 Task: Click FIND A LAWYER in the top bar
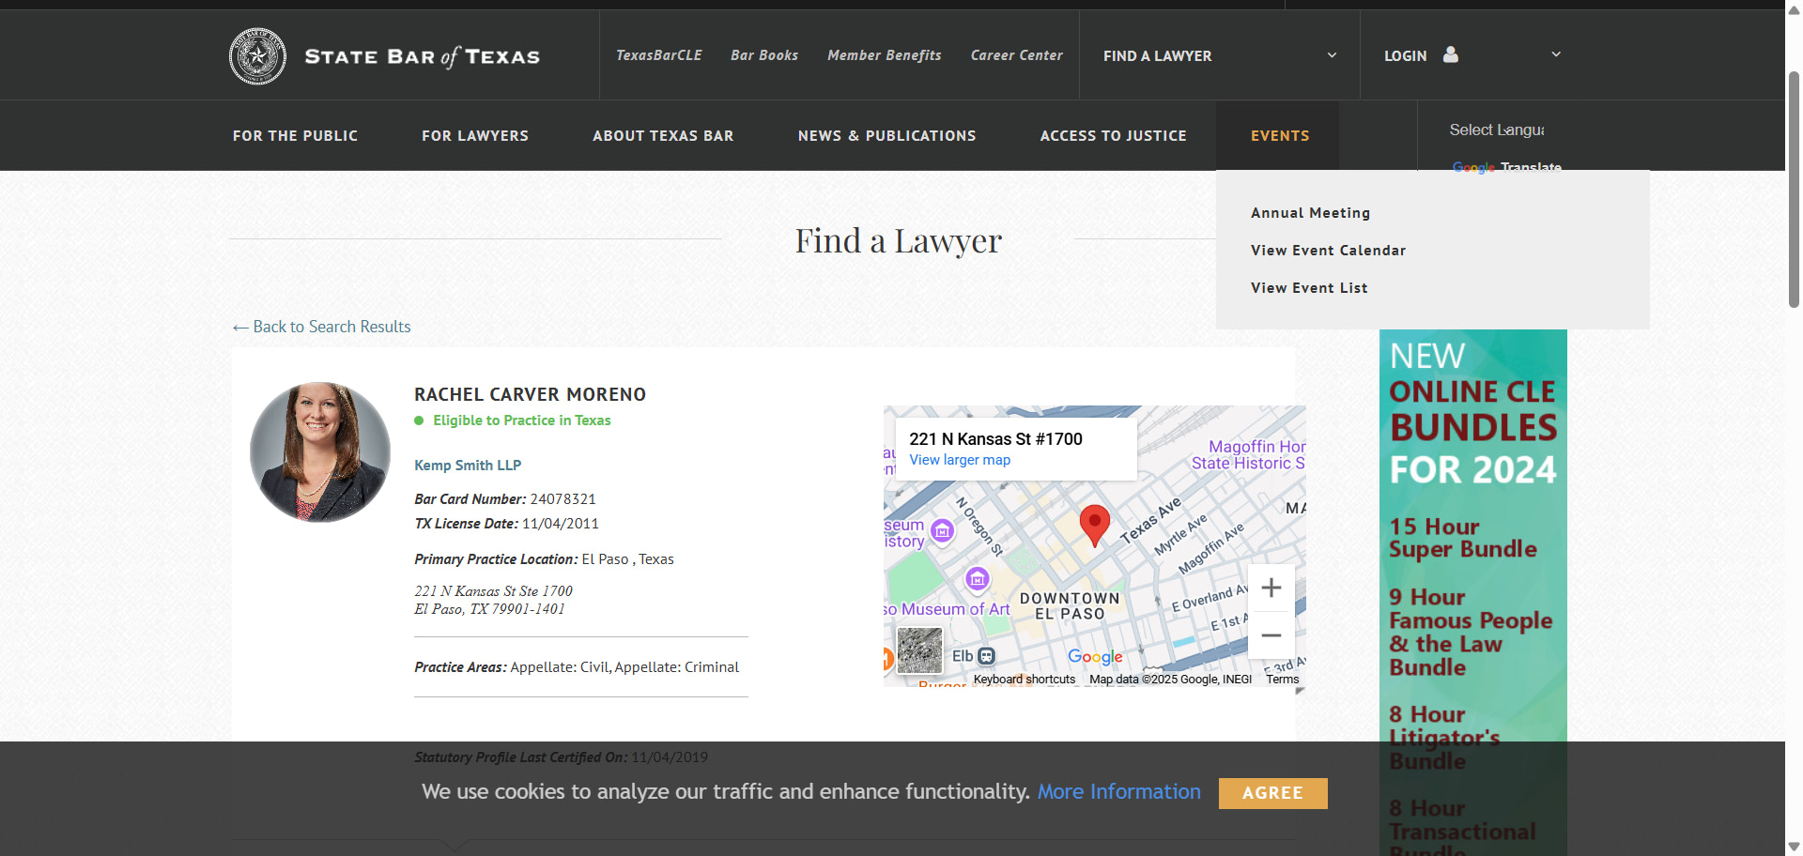(1158, 56)
